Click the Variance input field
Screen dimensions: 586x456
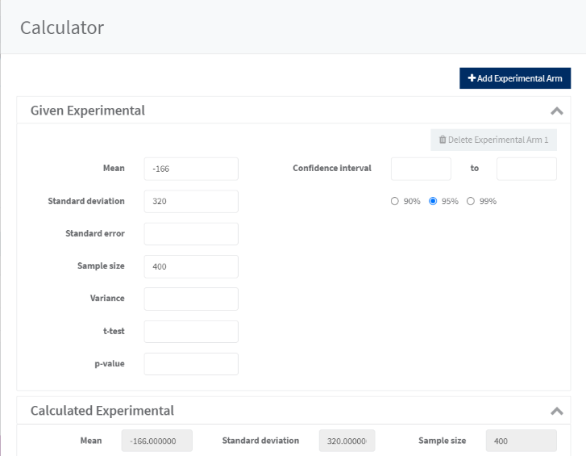pos(191,299)
